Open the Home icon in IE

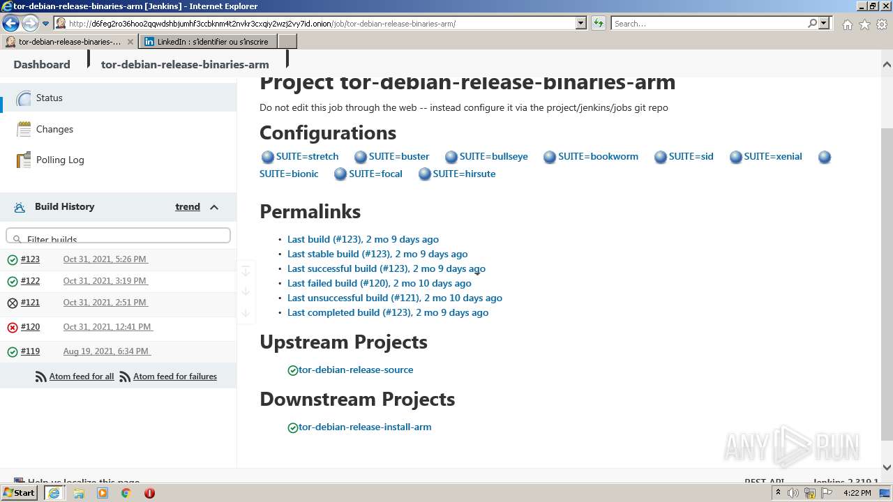click(x=847, y=24)
